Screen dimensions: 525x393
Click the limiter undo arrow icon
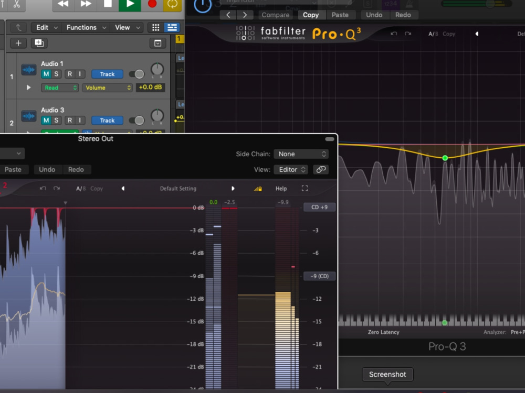[x=43, y=188]
